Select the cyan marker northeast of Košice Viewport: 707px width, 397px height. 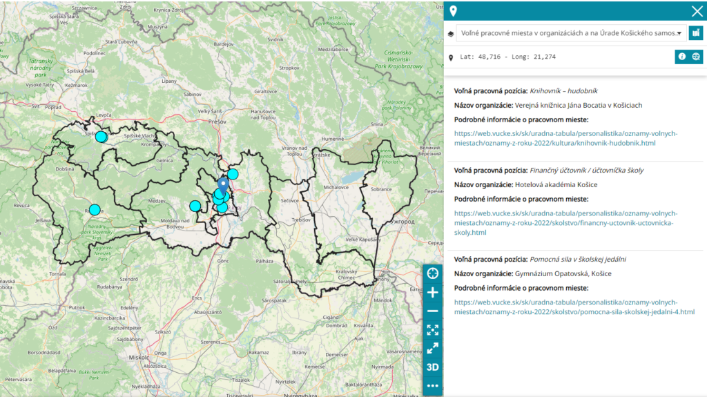point(233,174)
